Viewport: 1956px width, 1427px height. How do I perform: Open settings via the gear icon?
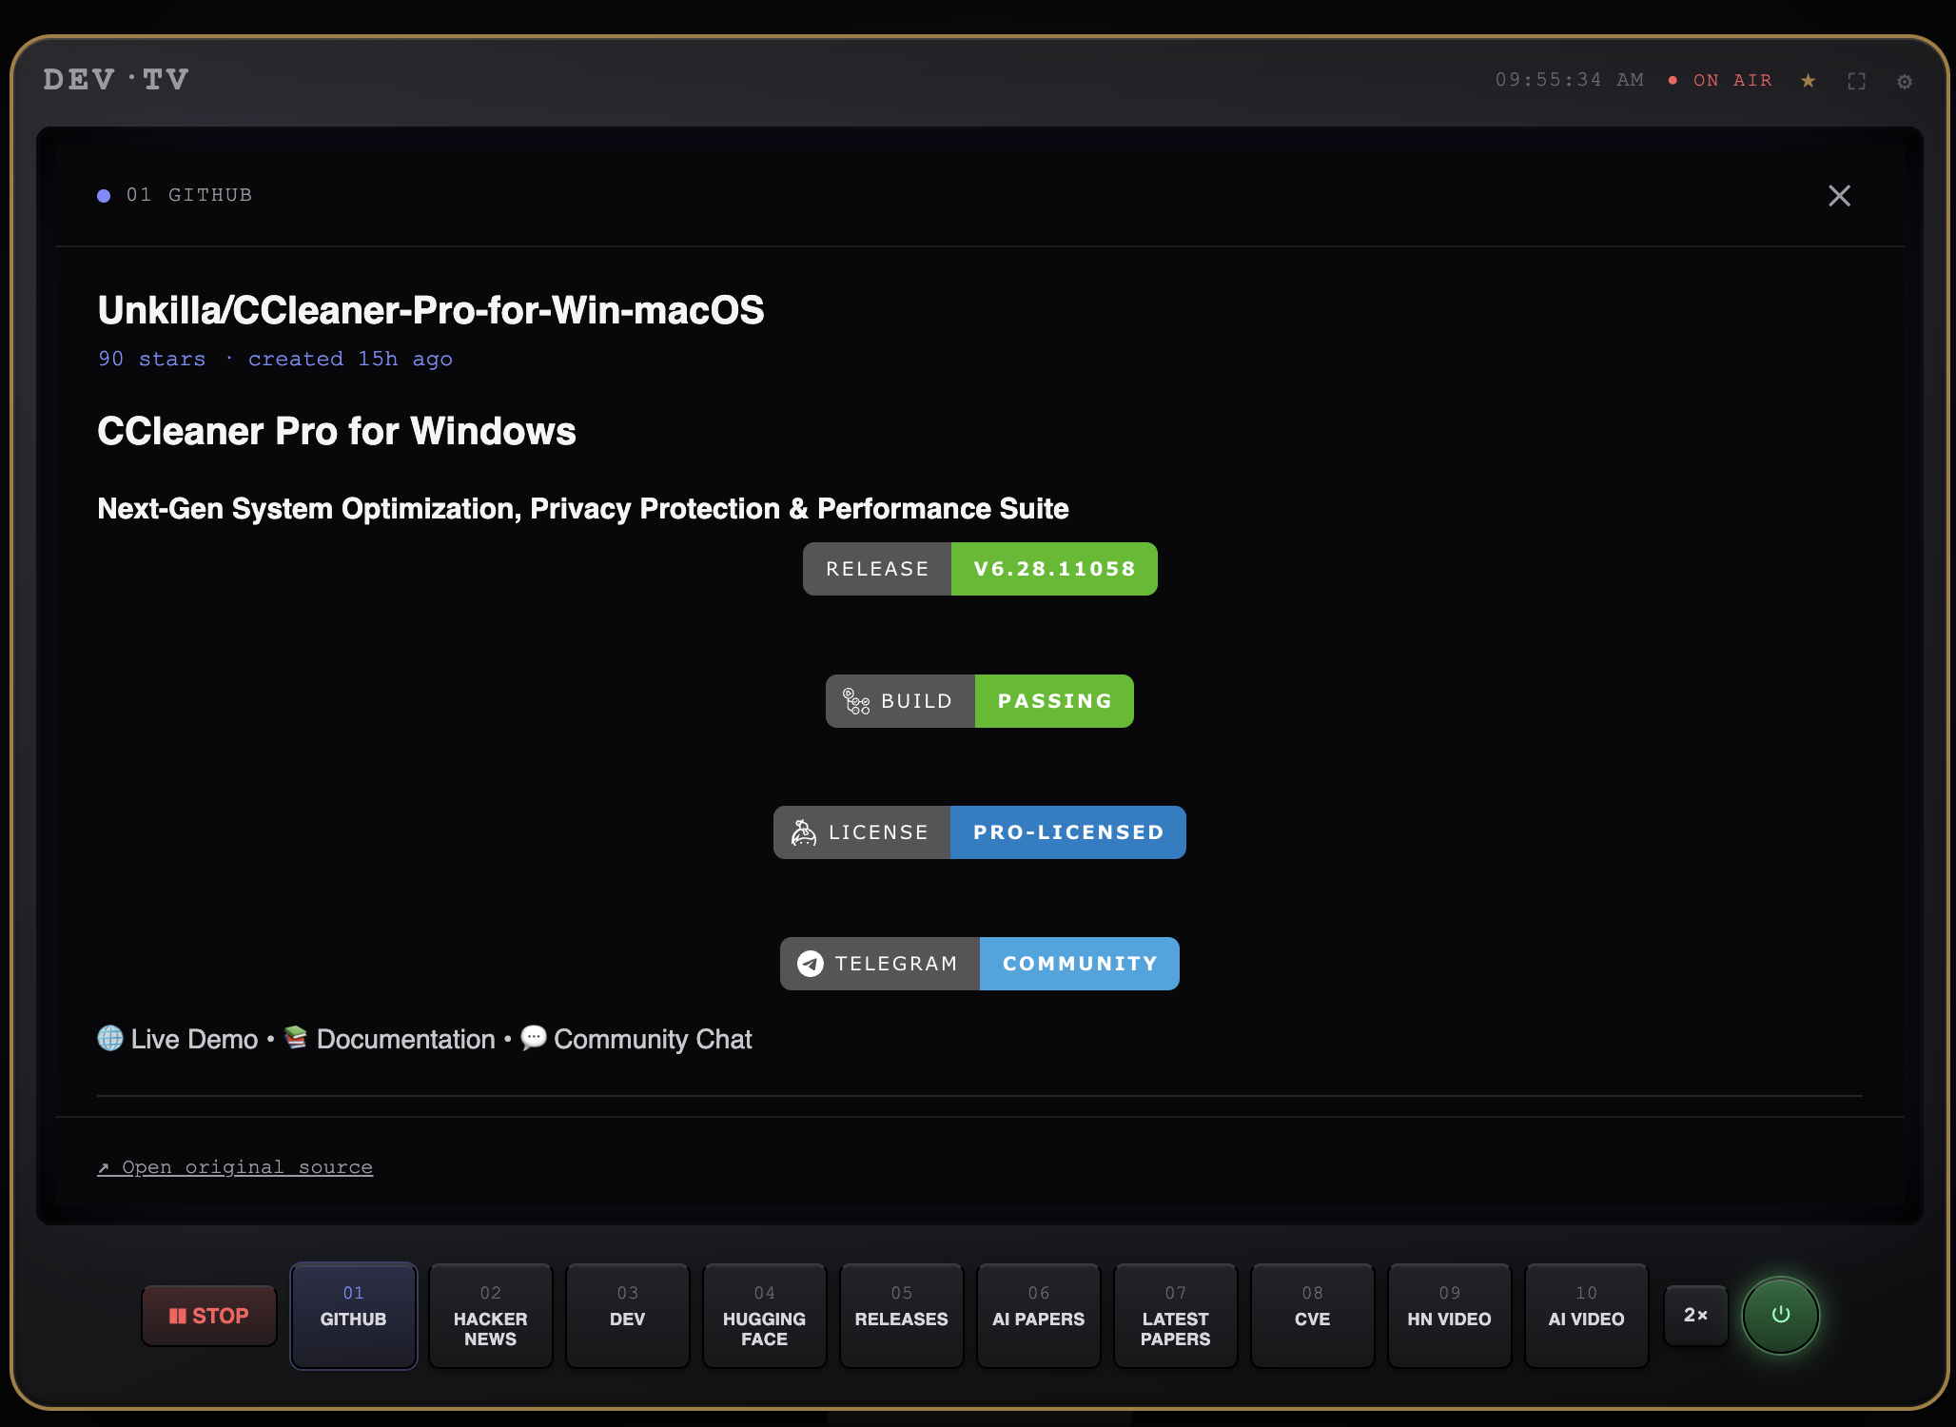1905,81
